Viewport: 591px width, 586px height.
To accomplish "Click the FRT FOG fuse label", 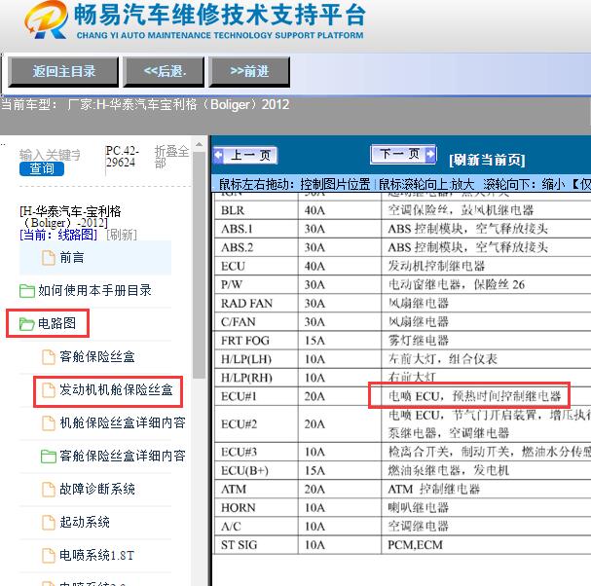I will (245, 341).
